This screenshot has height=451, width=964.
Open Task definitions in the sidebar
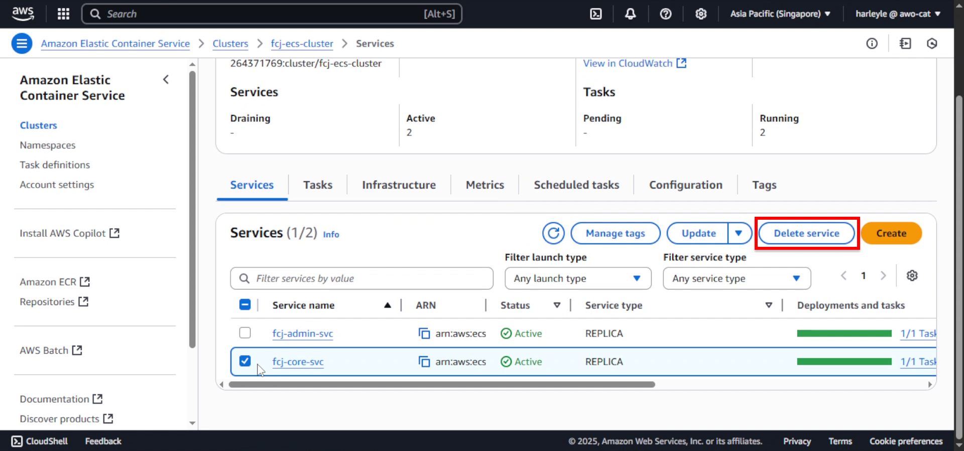pyautogui.click(x=55, y=165)
